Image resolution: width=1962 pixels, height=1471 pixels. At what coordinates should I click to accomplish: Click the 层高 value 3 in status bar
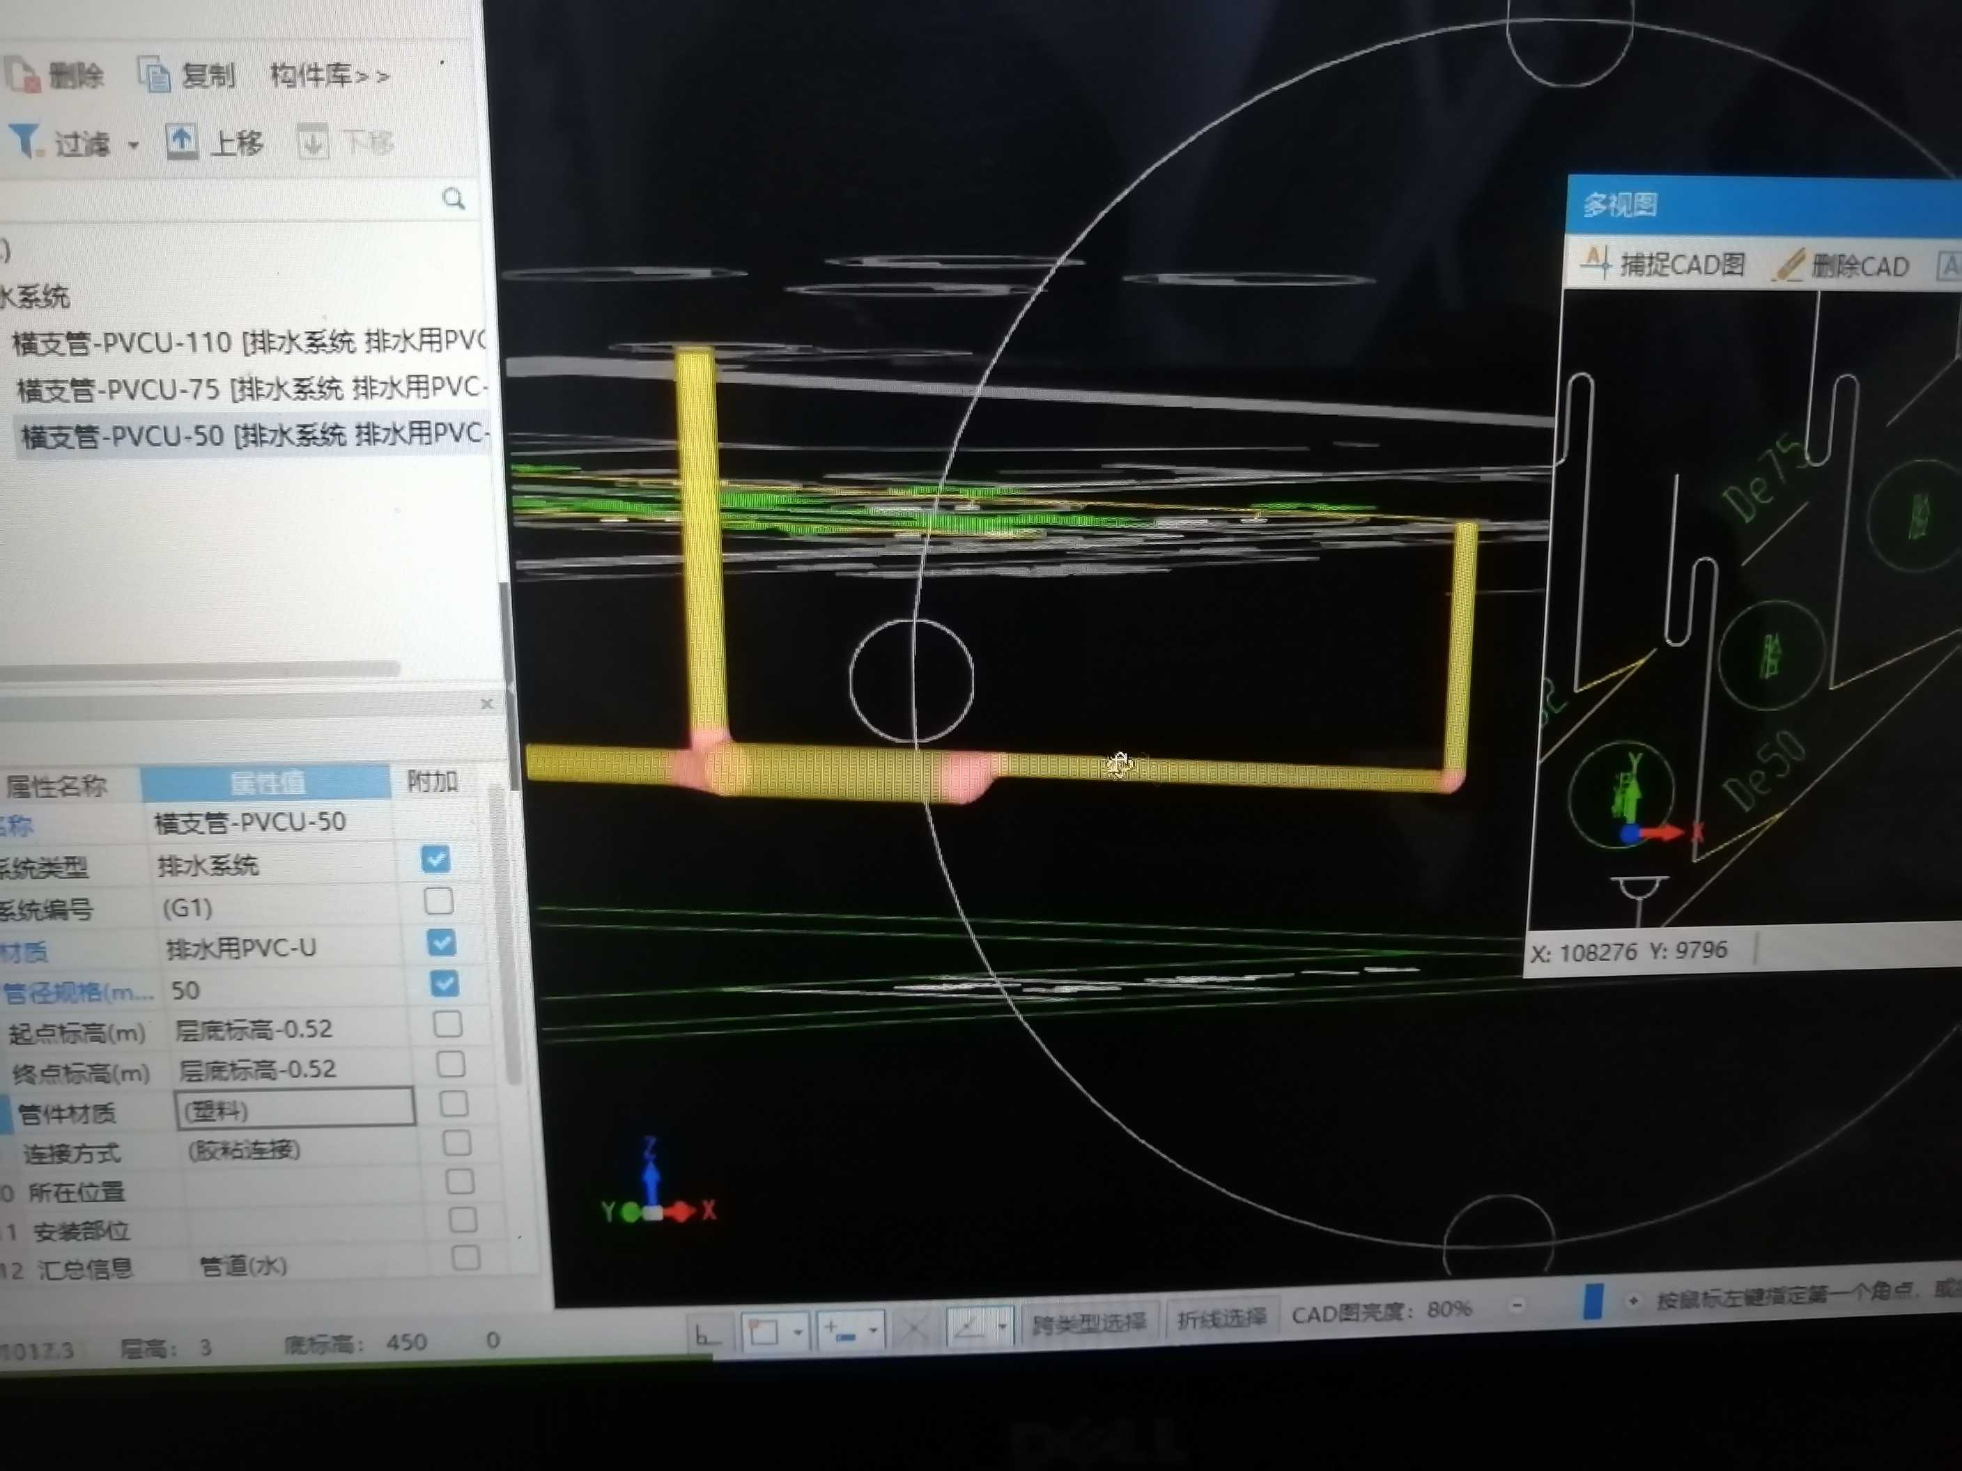205,1348
